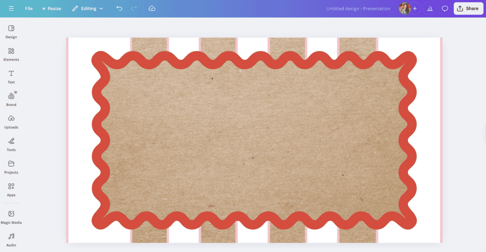Expand the Editing mode dropdown
Screen dimensions: 486x252
88,9
